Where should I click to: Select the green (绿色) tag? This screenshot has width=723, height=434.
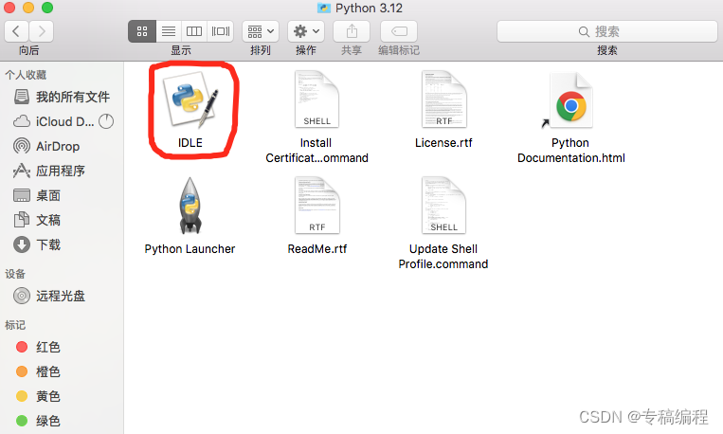62,421
